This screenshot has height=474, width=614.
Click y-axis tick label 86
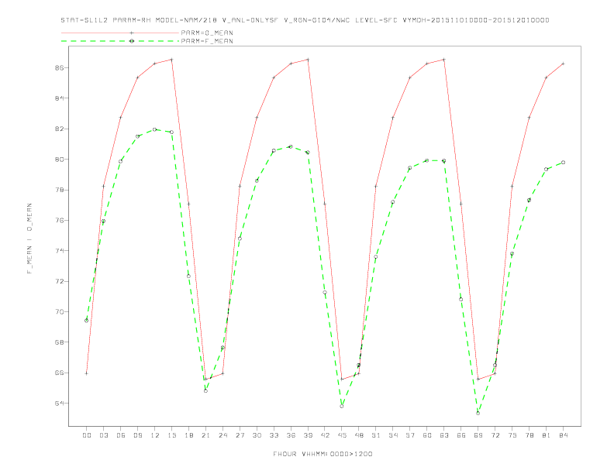[58, 67]
